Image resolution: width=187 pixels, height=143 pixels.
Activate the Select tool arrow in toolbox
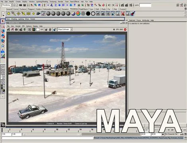point(3,21)
